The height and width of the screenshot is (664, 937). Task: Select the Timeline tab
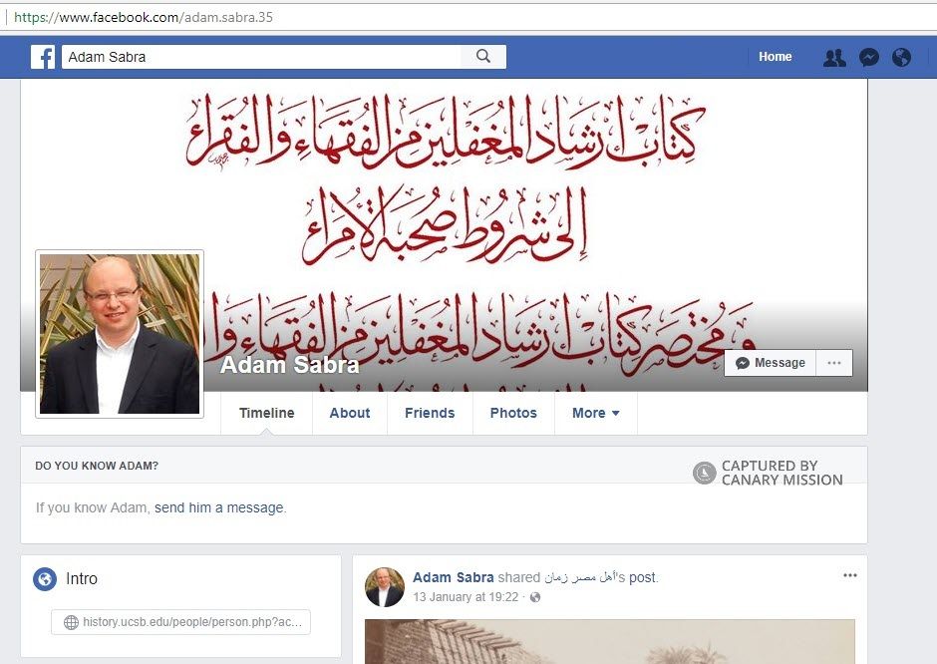pyautogui.click(x=266, y=413)
